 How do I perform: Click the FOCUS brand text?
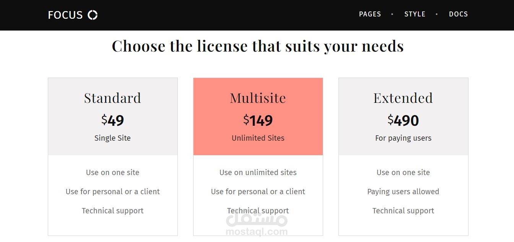pos(65,15)
